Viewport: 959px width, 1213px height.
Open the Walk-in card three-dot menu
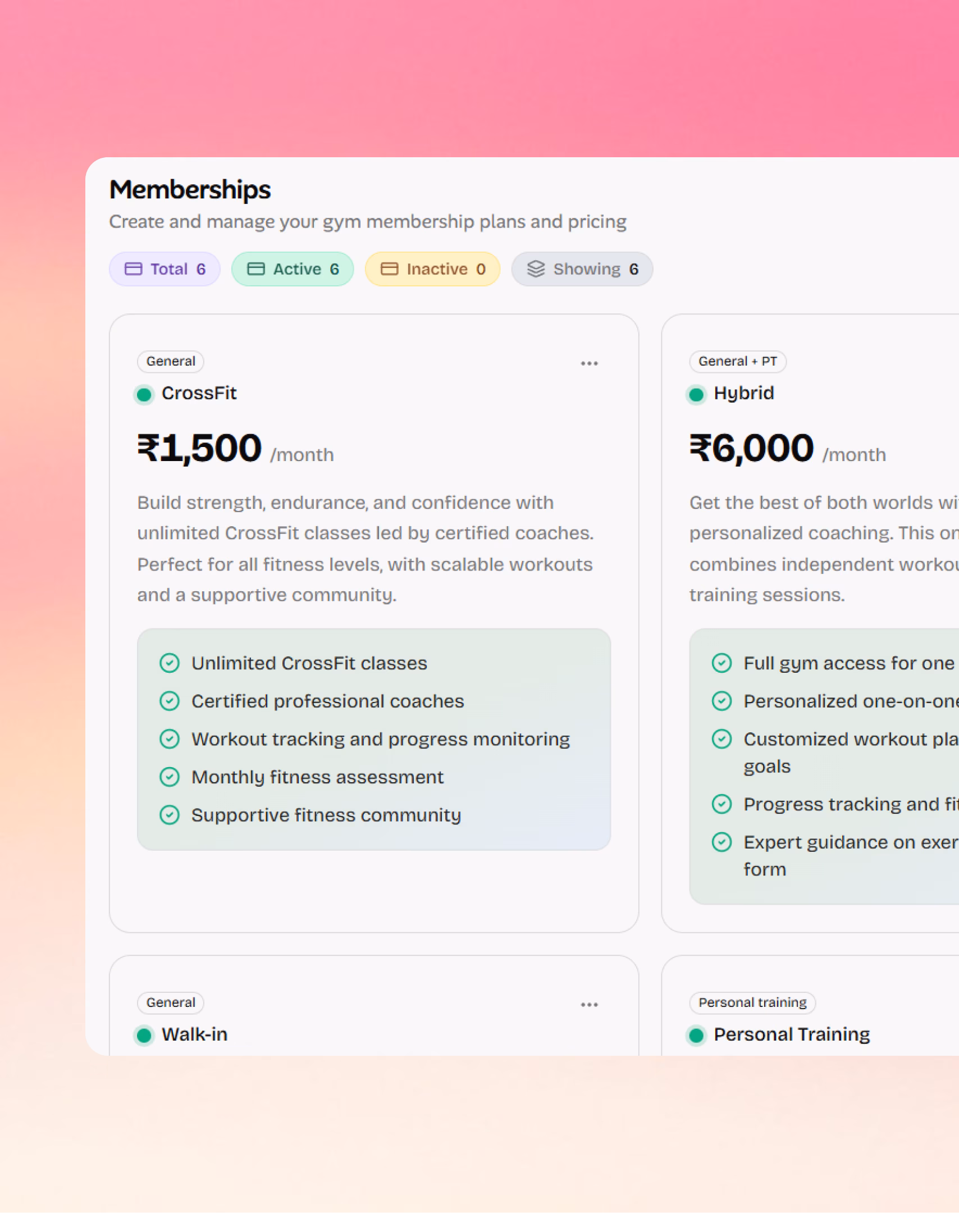[x=589, y=1005]
